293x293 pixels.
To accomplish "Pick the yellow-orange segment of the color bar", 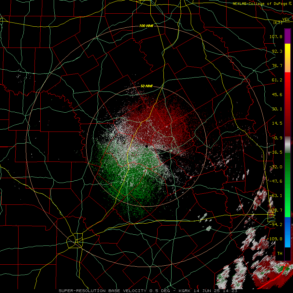I will pyautogui.click(x=287, y=58).
